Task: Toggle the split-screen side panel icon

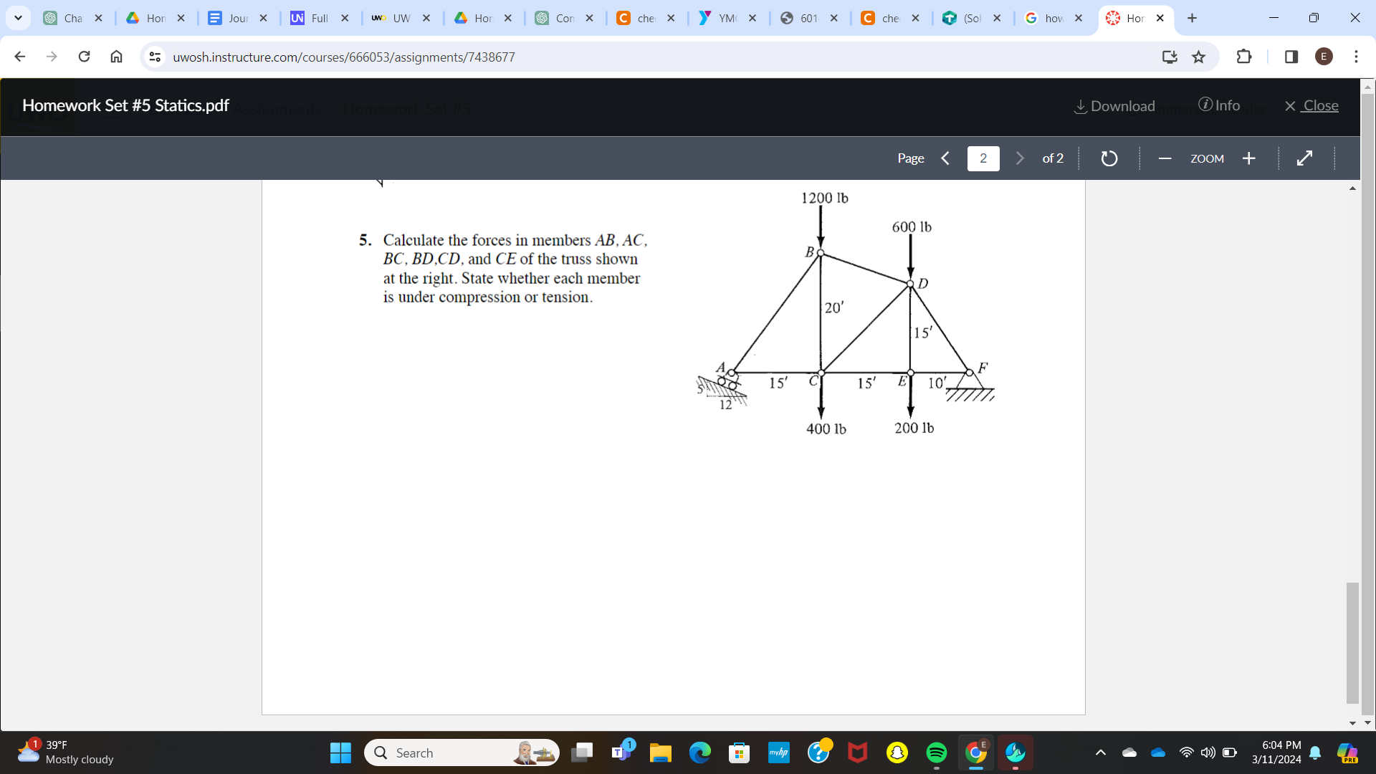Action: (1291, 57)
